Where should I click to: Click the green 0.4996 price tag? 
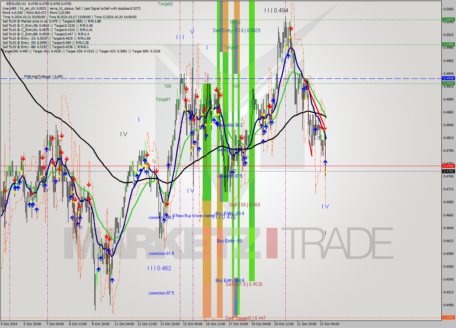pyautogui.click(x=448, y=45)
